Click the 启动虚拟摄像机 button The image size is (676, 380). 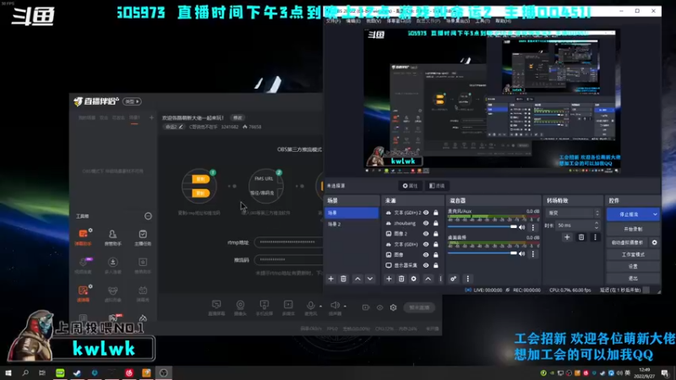627,242
